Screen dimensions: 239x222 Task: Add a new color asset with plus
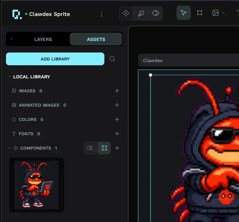(117, 119)
